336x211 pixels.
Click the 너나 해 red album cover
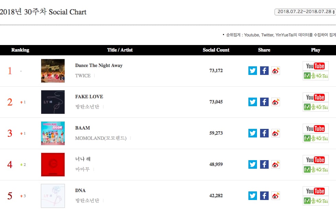click(x=53, y=165)
